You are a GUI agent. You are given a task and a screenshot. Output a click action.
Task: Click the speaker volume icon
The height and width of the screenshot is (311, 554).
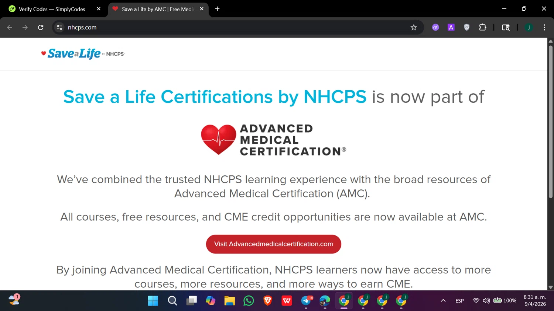pyautogui.click(x=486, y=301)
